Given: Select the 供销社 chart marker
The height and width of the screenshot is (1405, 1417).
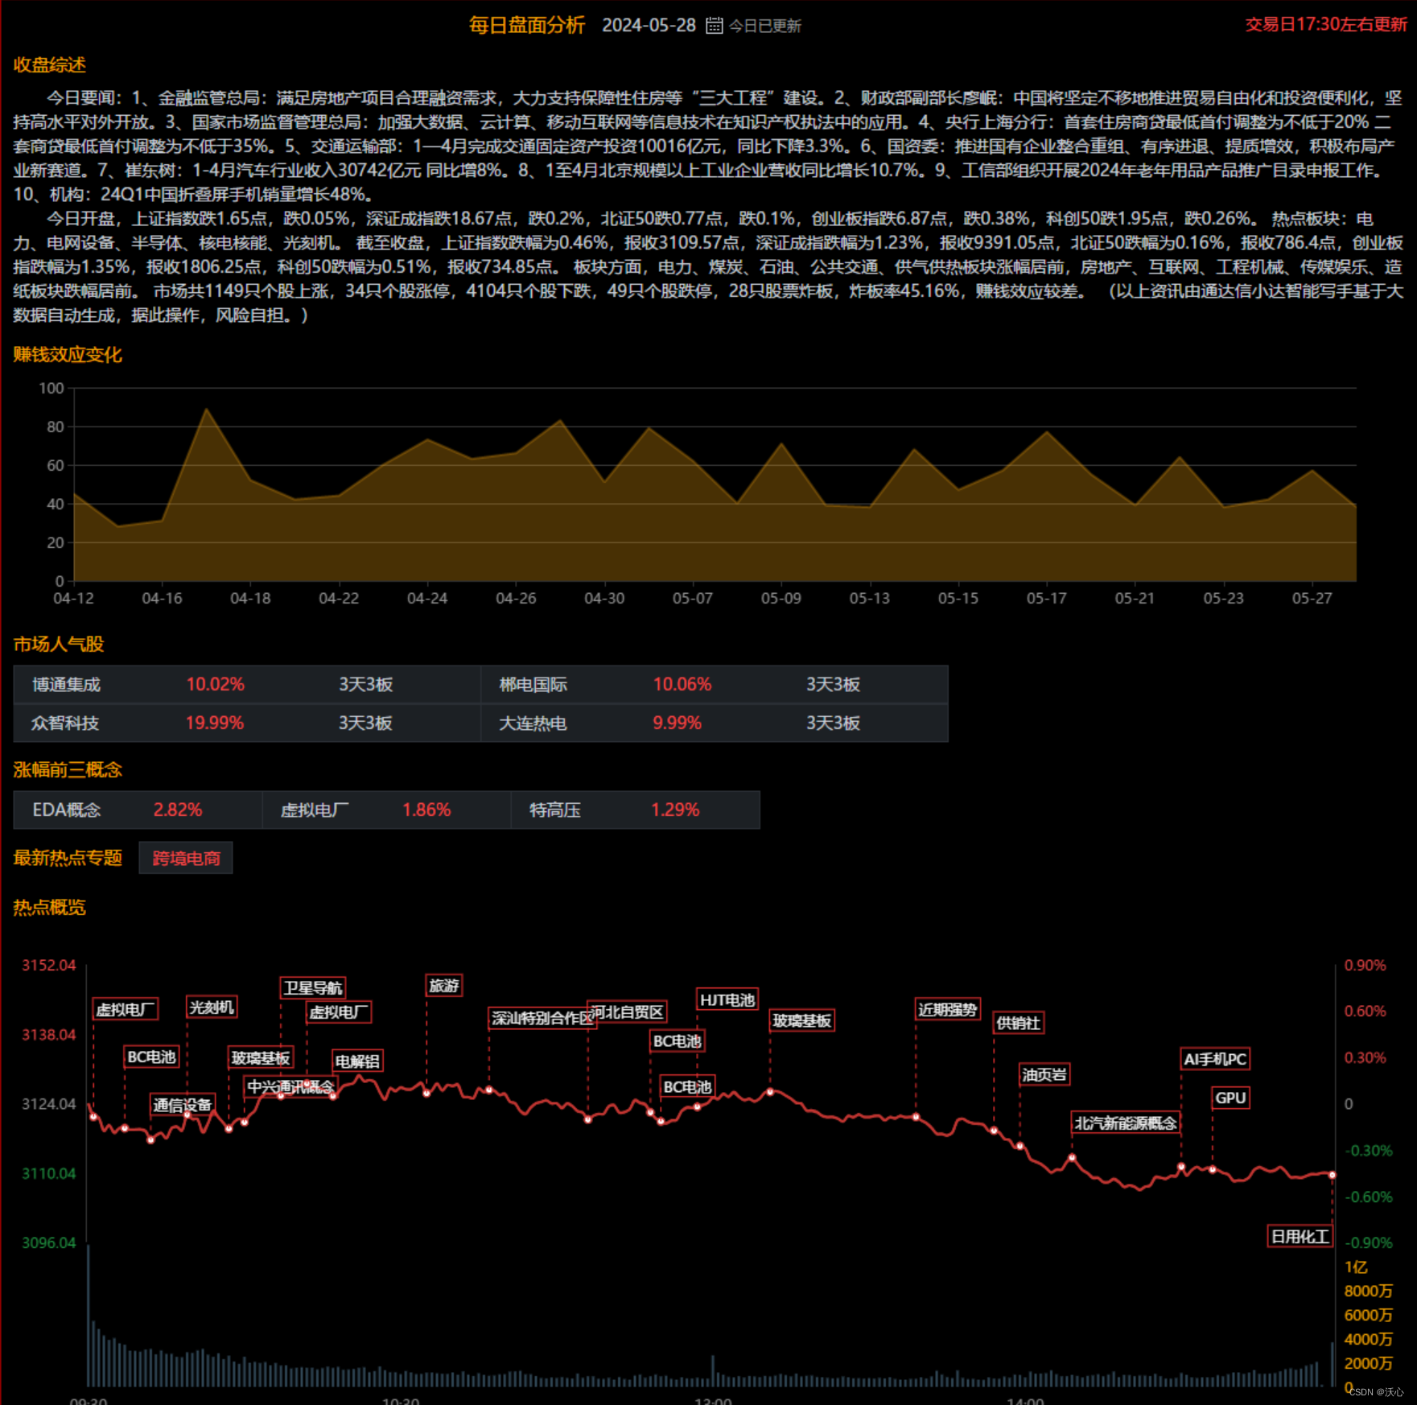Looking at the screenshot, I should point(1019,1024).
